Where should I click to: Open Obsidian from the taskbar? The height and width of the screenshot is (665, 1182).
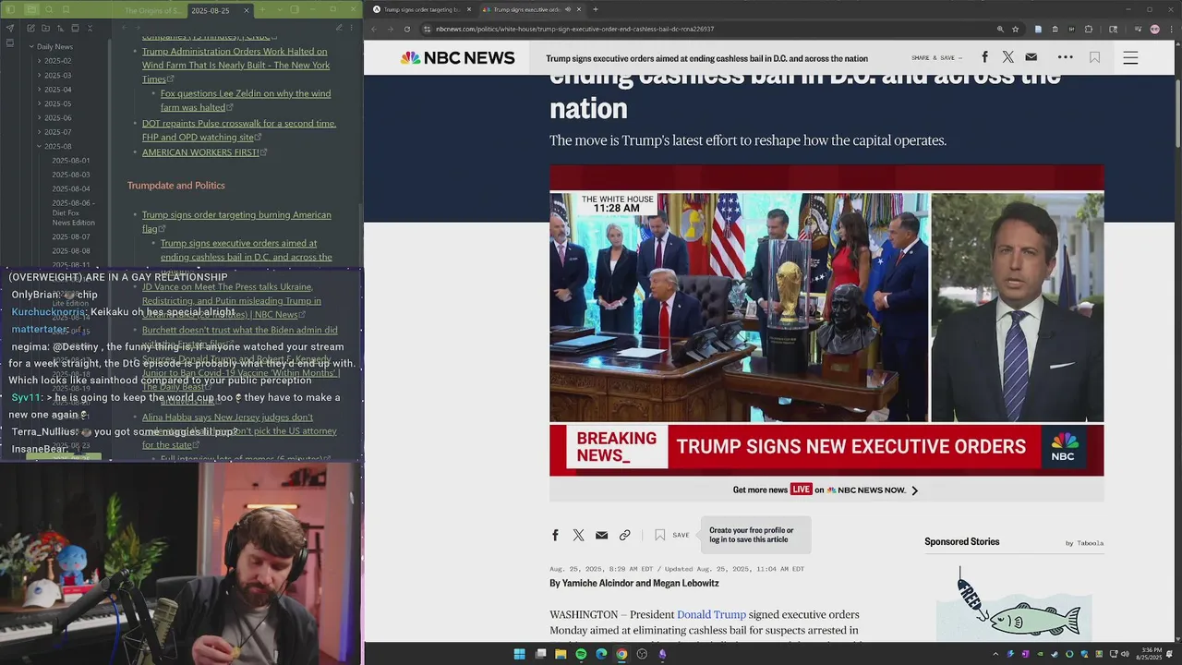tap(662, 654)
